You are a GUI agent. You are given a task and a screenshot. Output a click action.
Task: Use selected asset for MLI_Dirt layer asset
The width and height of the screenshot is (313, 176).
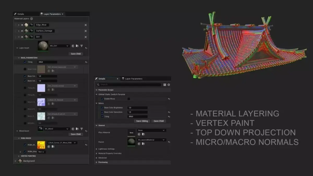[73, 46]
